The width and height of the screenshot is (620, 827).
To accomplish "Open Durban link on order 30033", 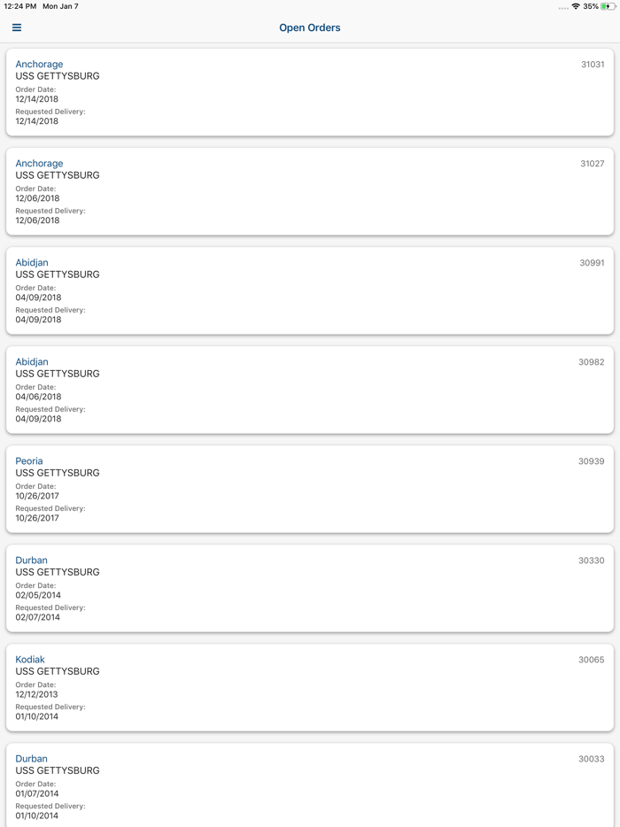I will tap(32, 759).
